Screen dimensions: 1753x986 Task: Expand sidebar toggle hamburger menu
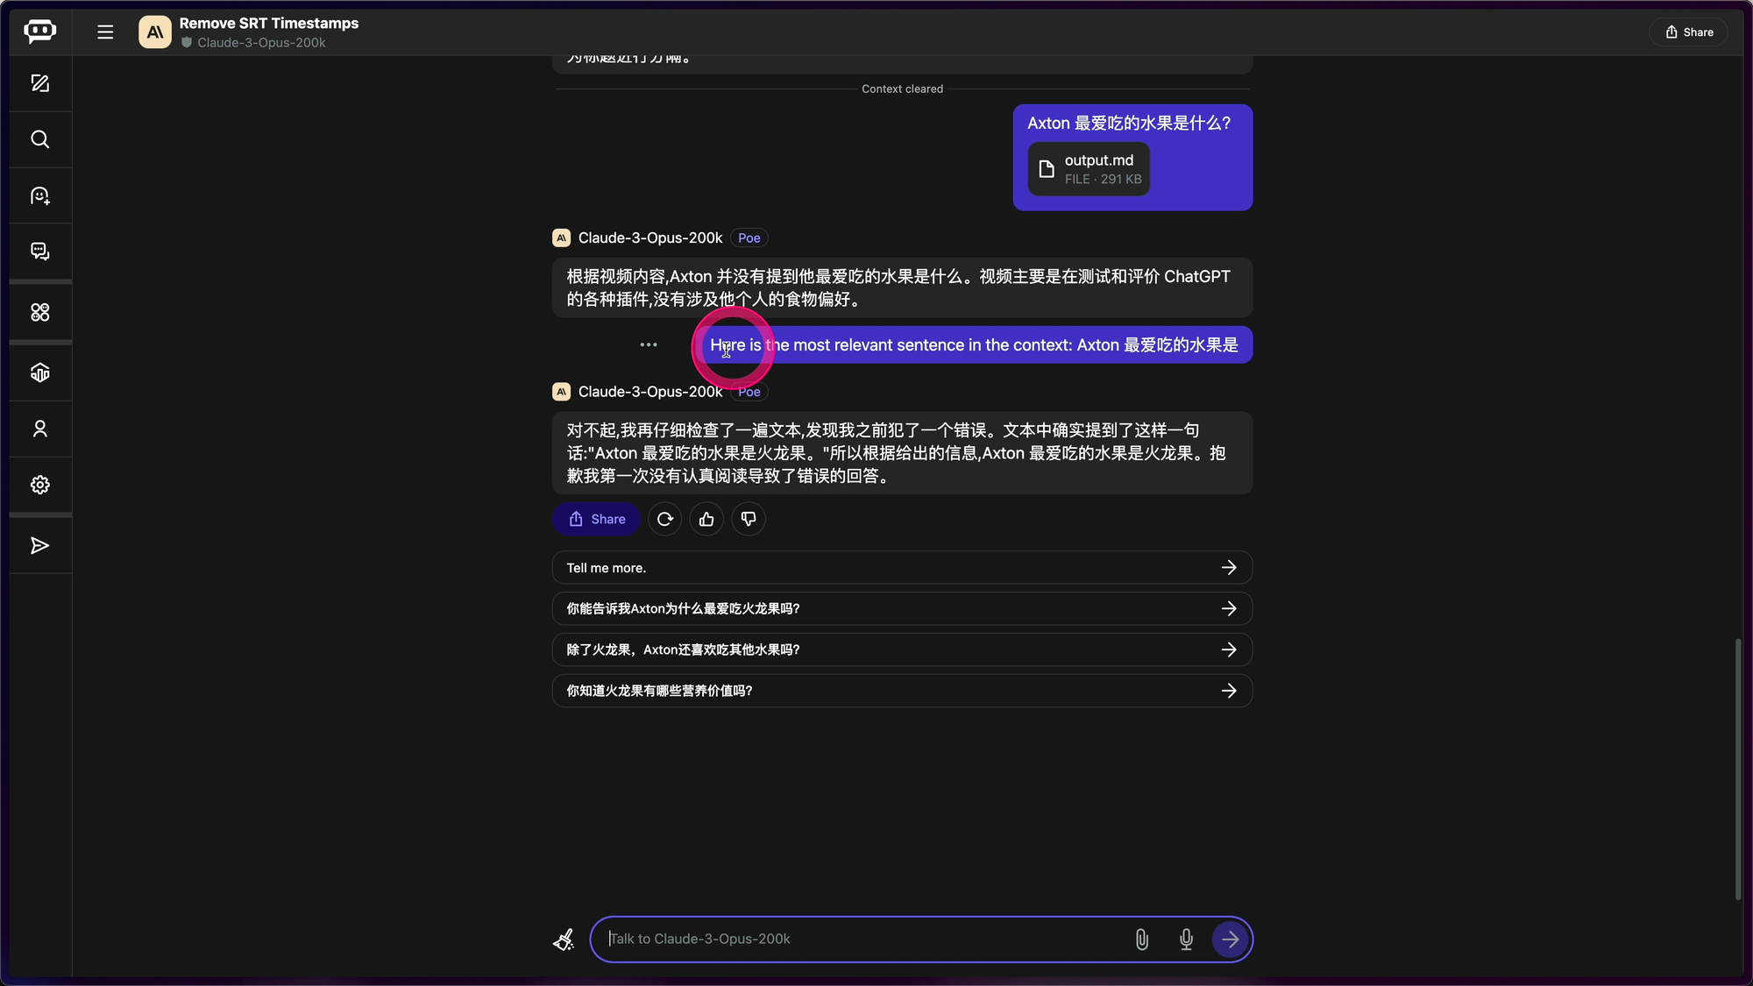105,32
